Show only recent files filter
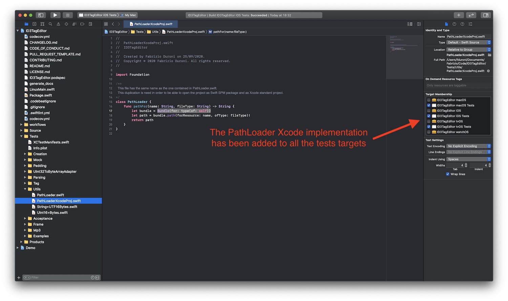508x301 pixels. [x=92, y=278]
